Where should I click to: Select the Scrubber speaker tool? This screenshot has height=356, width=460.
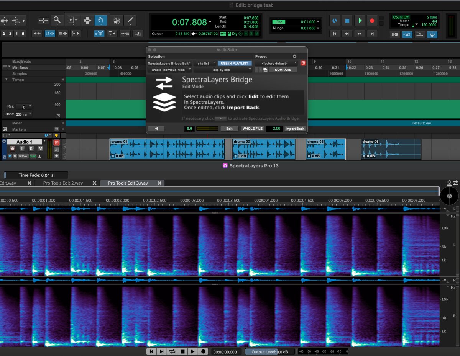tap(117, 20)
